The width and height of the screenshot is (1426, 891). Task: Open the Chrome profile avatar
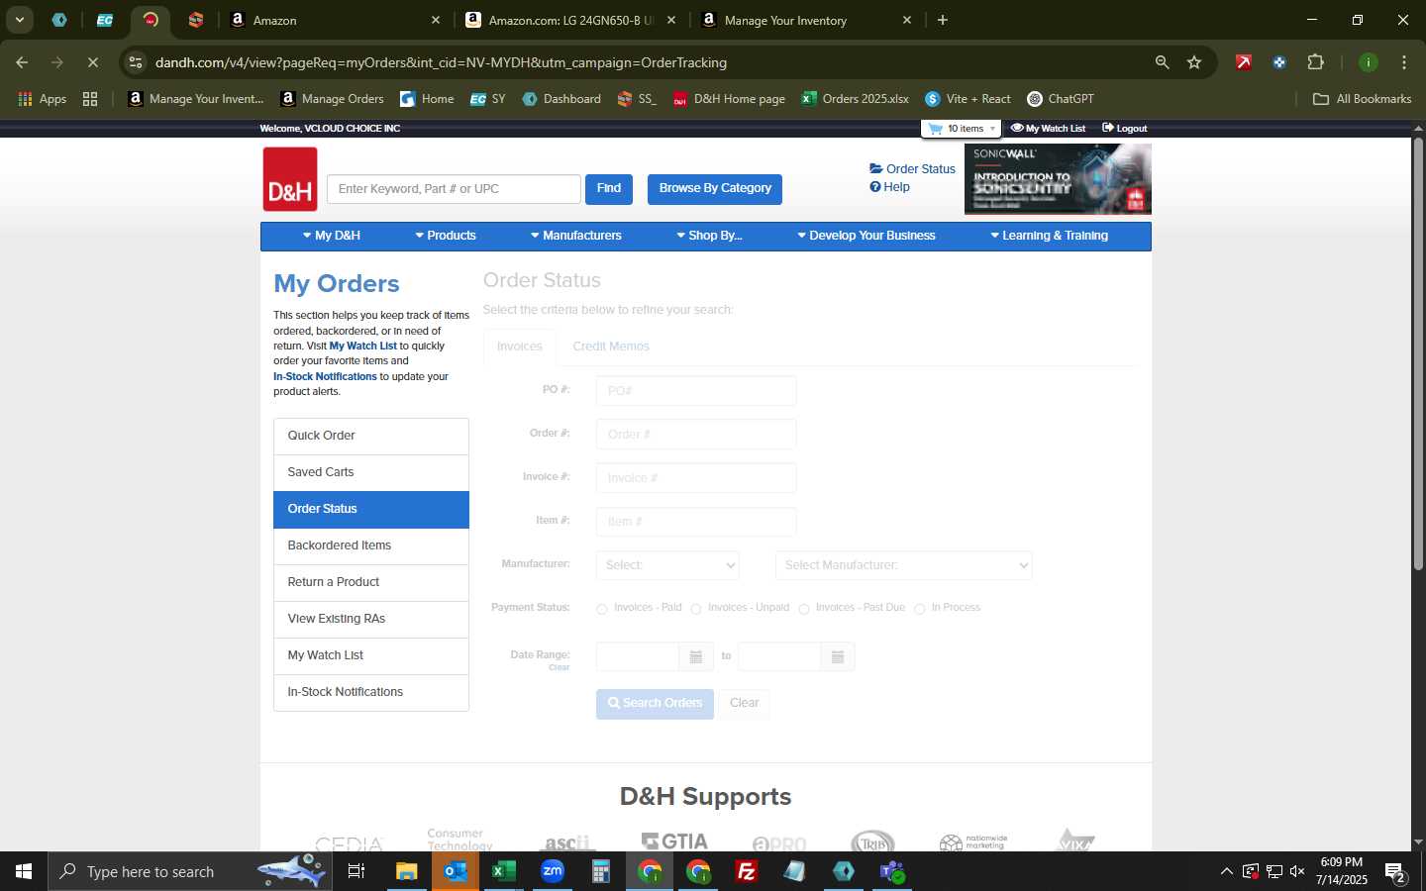1369,62
